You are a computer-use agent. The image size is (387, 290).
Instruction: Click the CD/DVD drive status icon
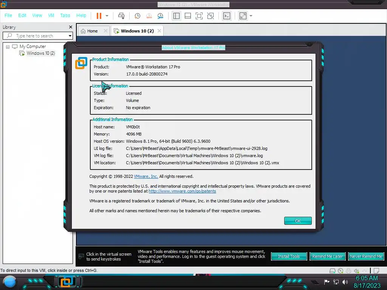[341, 271]
